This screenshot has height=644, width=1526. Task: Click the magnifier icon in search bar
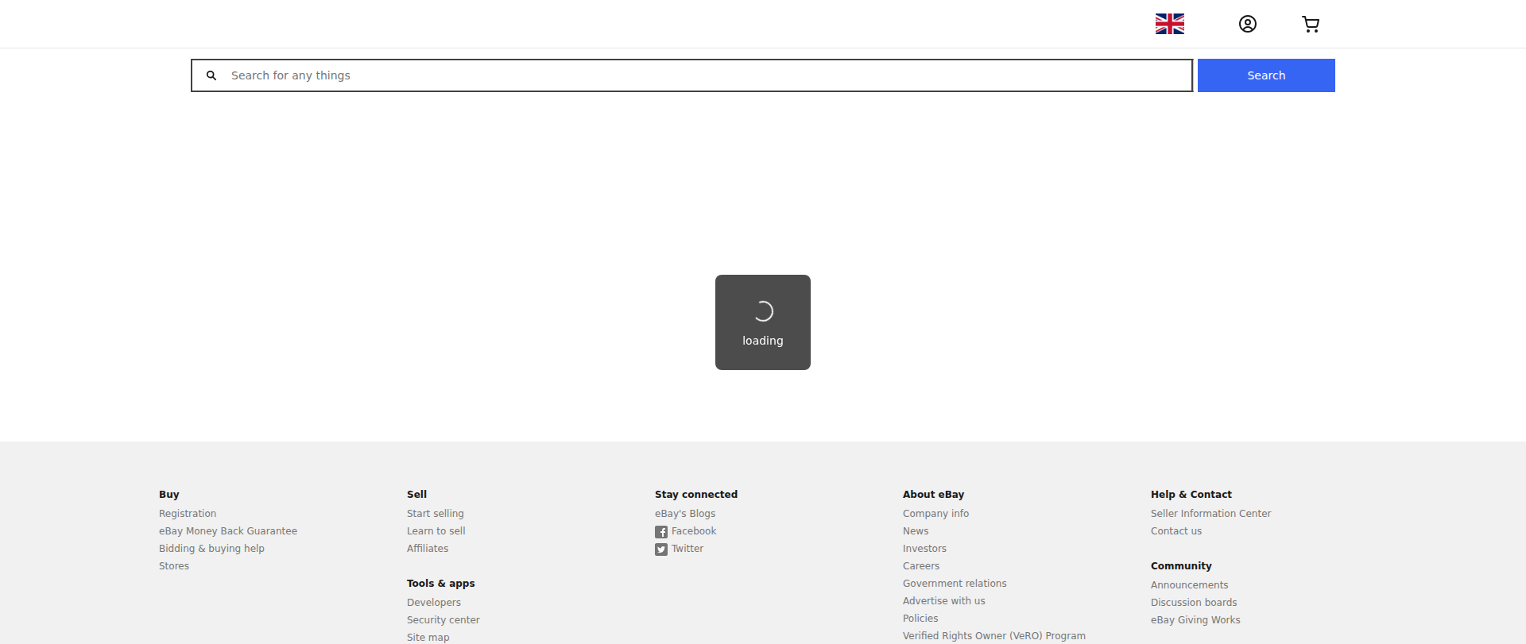(211, 75)
